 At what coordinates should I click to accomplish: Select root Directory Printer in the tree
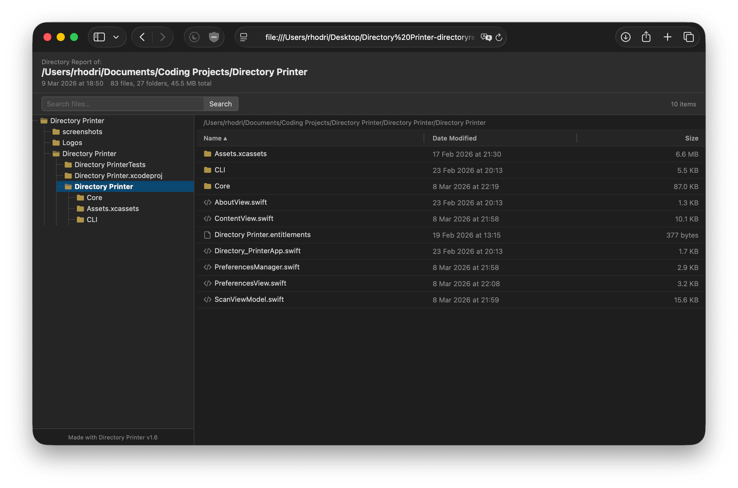(x=77, y=121)
